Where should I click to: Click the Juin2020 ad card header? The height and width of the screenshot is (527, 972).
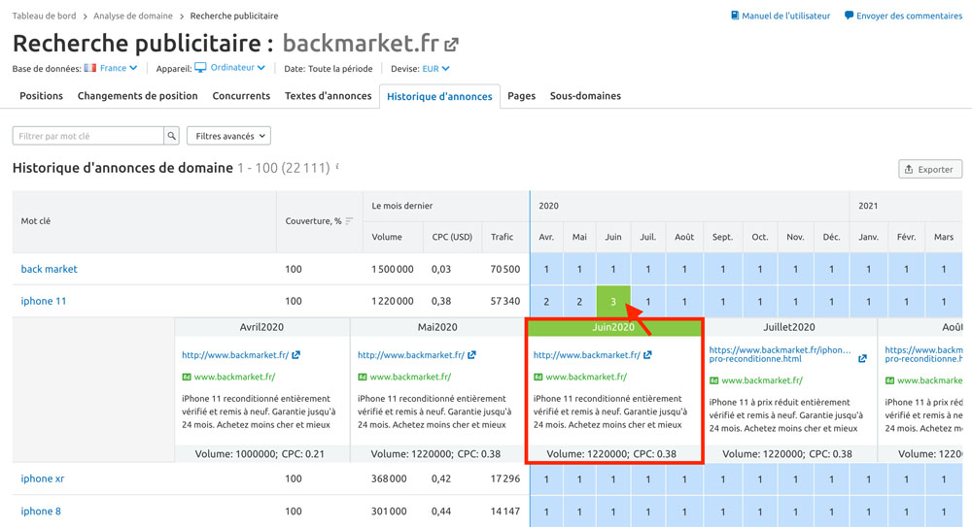(x=613, y=327)
